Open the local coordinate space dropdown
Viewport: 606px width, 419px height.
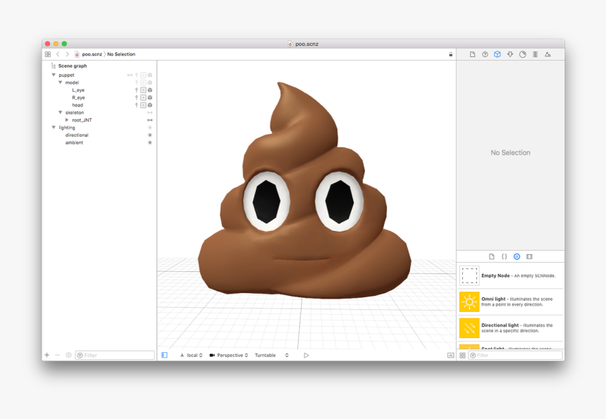coord(191,356)
